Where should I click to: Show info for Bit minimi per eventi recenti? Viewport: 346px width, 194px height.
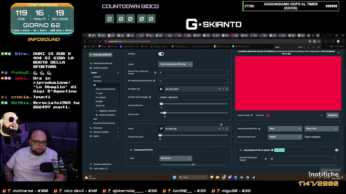tap(154, 81)
